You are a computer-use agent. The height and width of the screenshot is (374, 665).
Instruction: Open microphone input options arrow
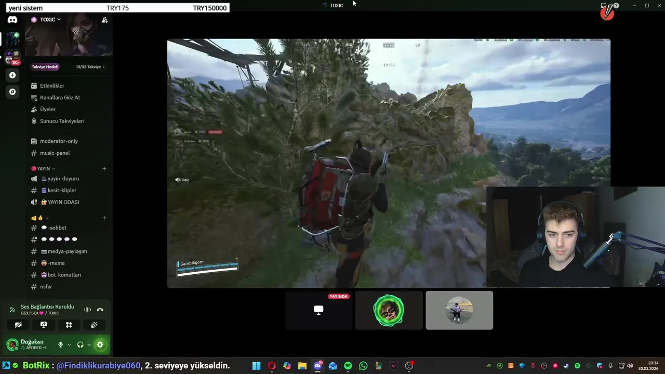(69, 344)
